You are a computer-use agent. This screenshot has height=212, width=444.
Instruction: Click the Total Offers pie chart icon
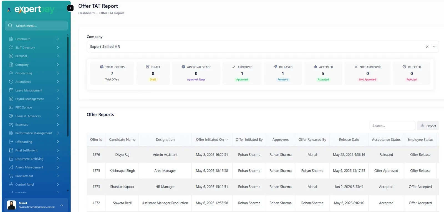(x=102, y=67)
